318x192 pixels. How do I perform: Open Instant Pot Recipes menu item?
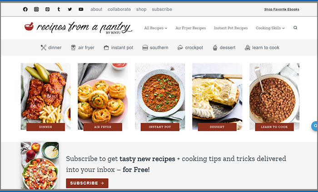pos(231,28)
